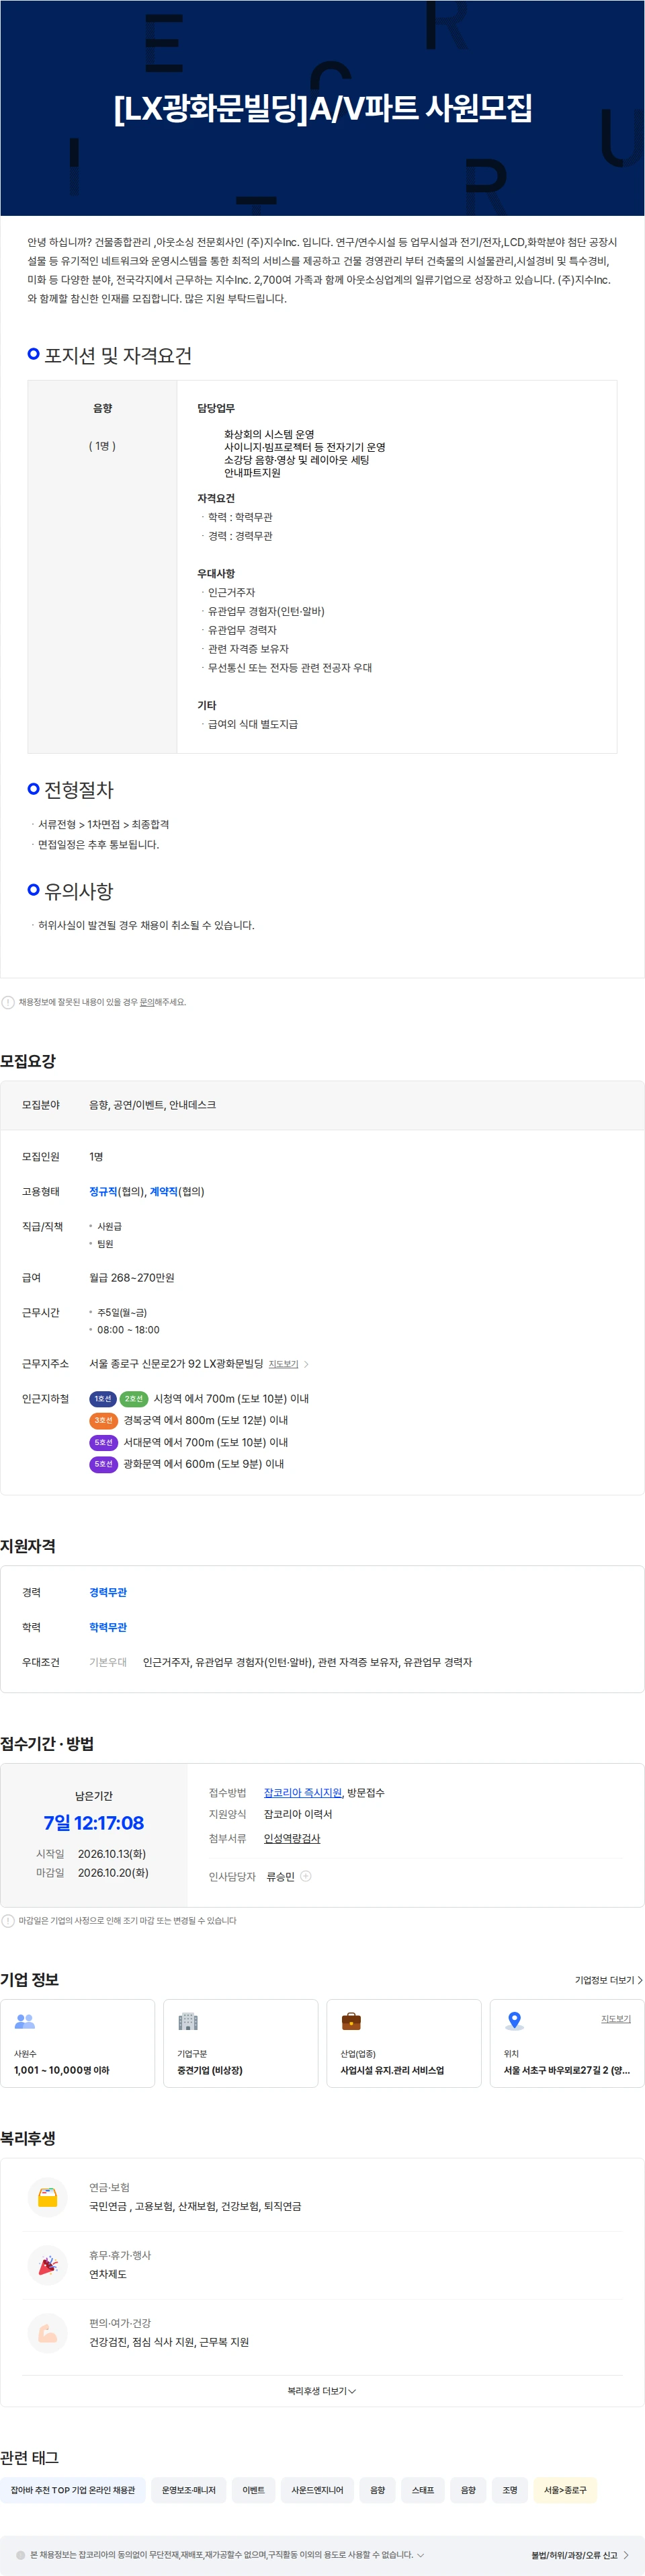
Task: Click the 전형절차 heading
Action: pos(79,790)
